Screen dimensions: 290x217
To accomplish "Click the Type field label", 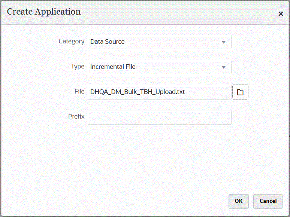I will 78,66.
